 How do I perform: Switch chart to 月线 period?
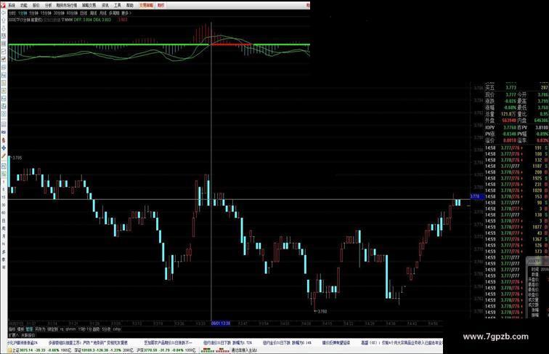click(102, 13)
